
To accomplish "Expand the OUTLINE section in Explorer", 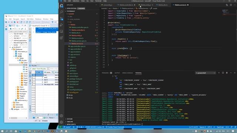I will coord(69,119).
